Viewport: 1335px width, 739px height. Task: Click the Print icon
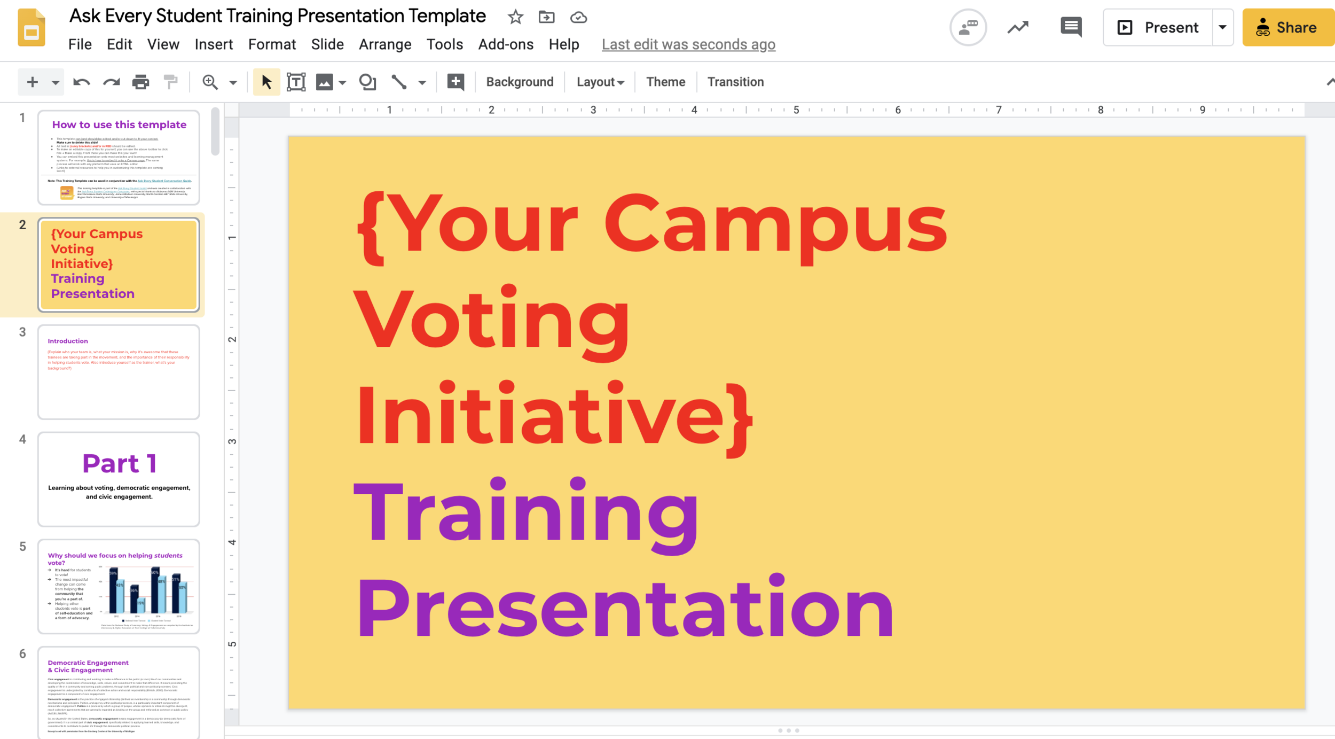[140, 82]
